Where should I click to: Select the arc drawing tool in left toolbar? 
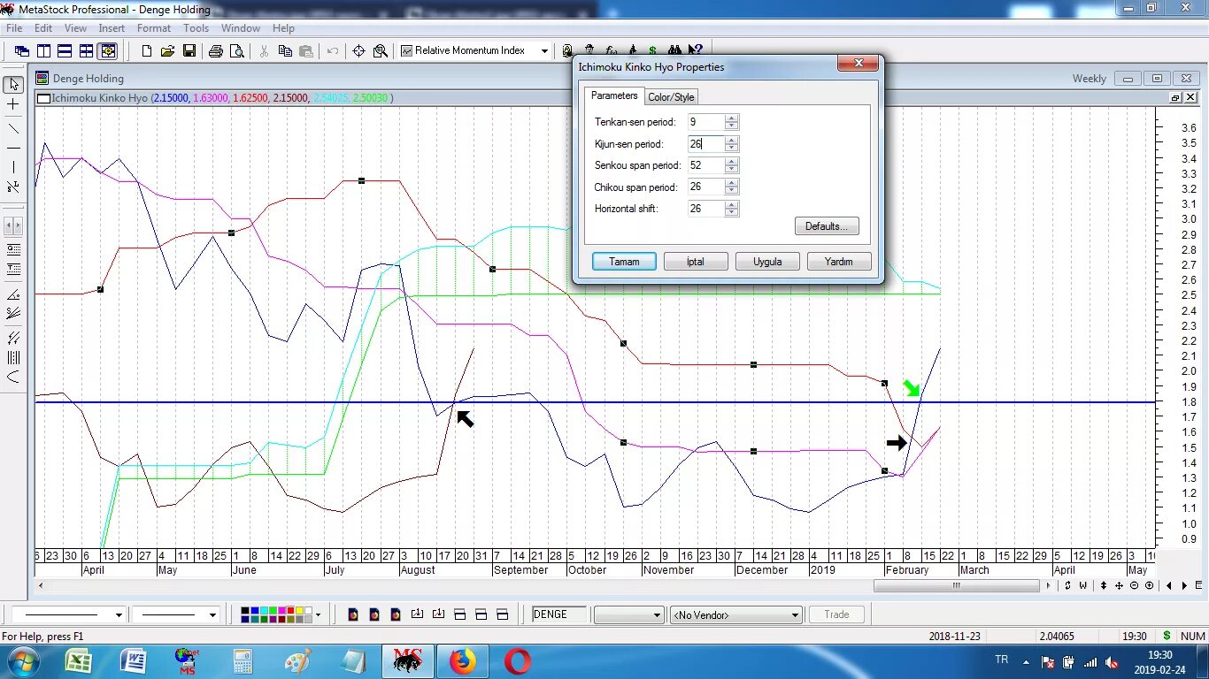13,378
